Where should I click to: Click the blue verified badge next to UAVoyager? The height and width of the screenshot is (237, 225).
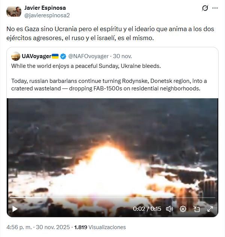tap(63, 56)
